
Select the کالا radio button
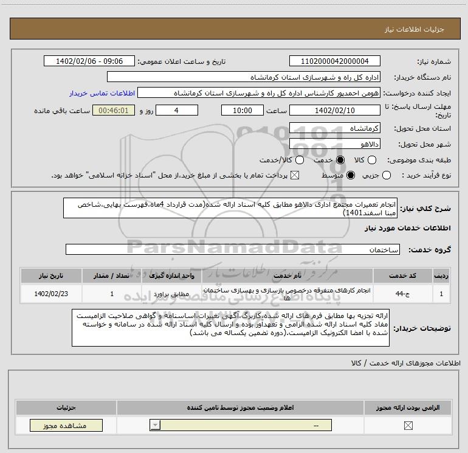pyautogui.click(x=371, y=160)
